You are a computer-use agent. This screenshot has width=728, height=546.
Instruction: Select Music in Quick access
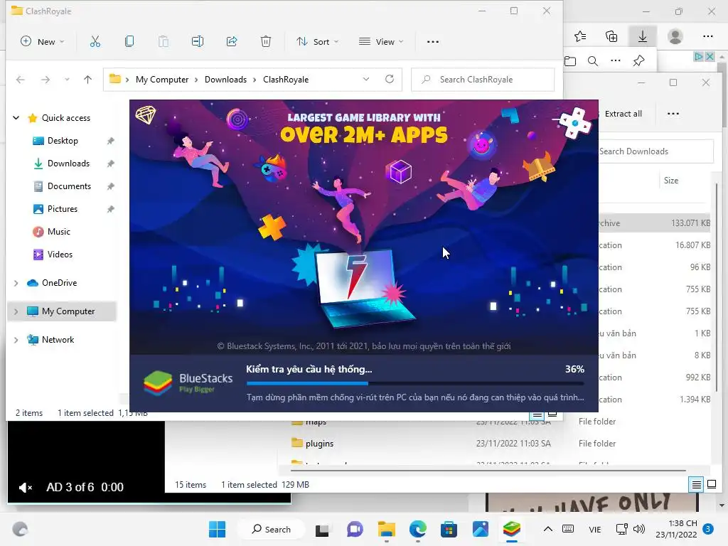coord(59,232)
